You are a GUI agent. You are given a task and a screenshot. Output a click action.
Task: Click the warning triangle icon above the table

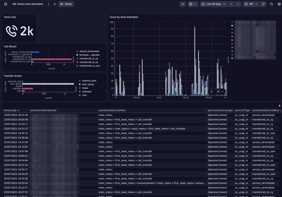tap(280, 105)
